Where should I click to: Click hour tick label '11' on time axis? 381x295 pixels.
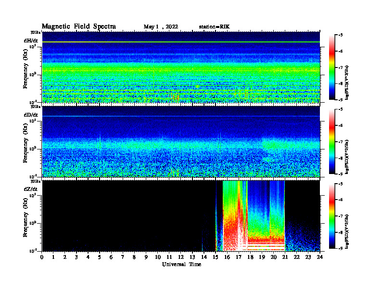pos(169,257)
